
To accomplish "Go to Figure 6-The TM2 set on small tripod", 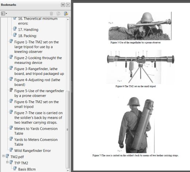I will 37,104.
